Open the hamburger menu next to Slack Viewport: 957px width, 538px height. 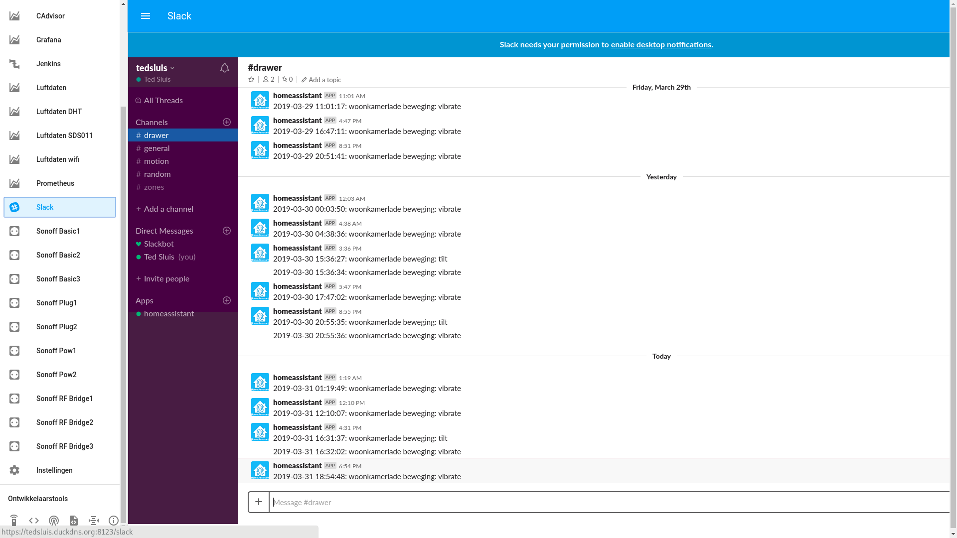point(146,16)
